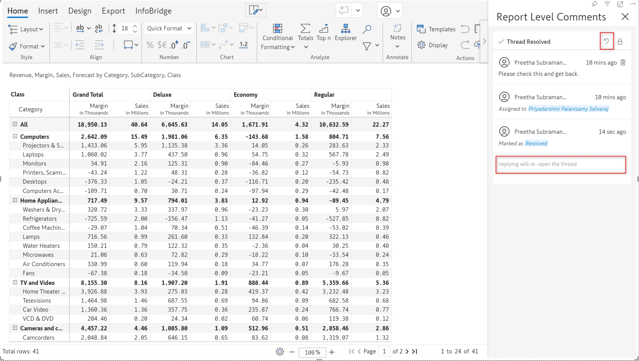Switch to the Design tab
Viewport: 639px width, 361px height.
click(80, 11)
